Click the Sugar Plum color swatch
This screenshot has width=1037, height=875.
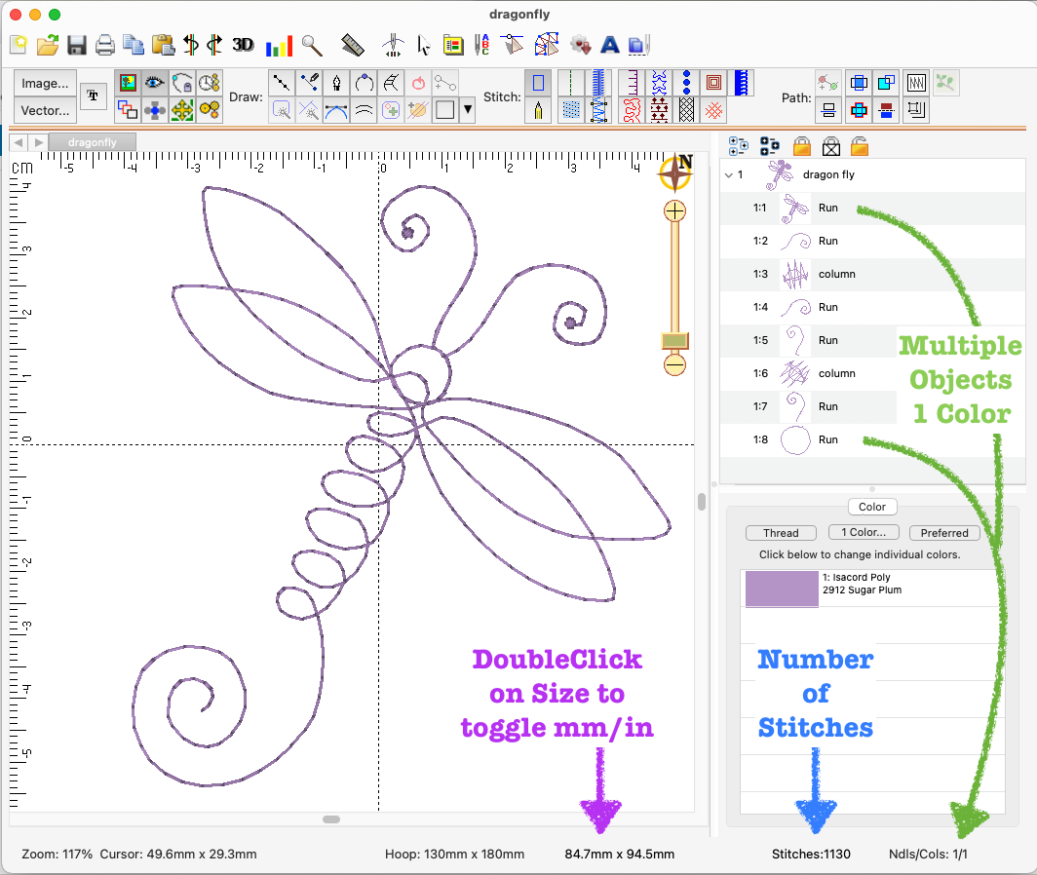[782, 590]
